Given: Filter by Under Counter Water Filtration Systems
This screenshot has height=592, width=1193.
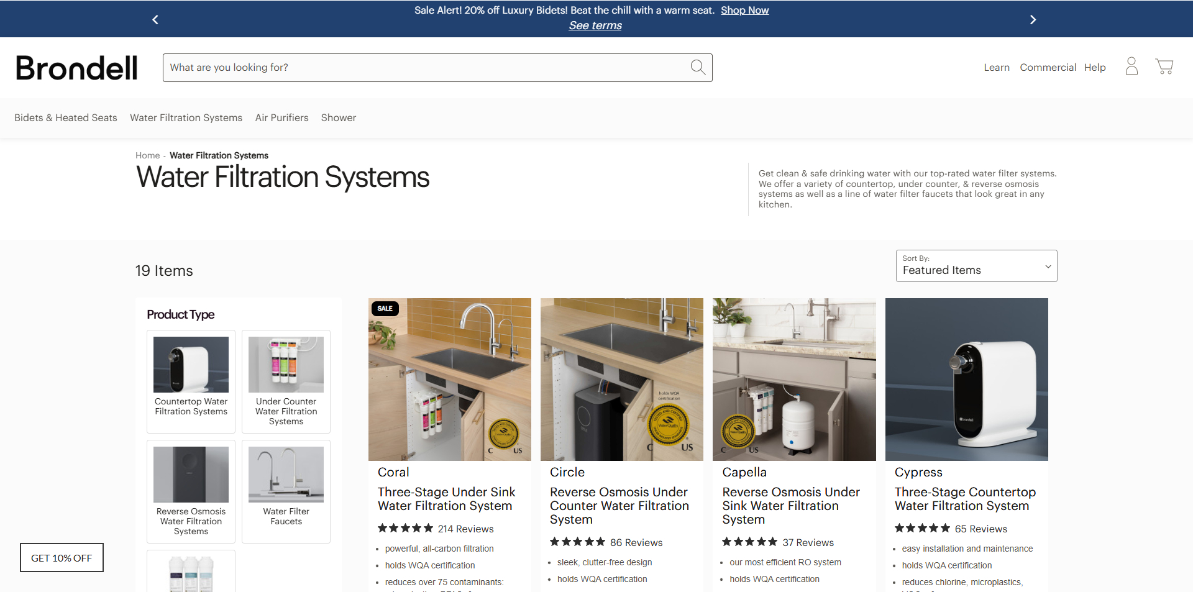Looking at the screenshot, I should tap(286, 381).
